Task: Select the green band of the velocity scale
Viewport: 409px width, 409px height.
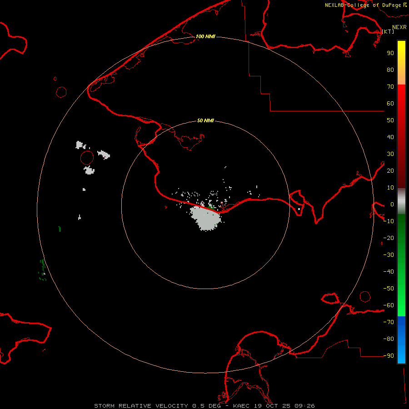Action: pyautogui.click(x=401, y=265)
